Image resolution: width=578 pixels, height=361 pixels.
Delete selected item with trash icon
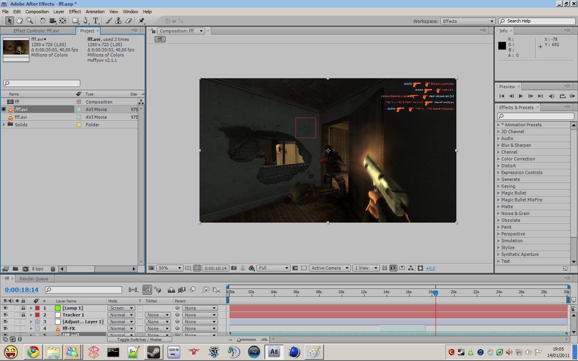pos(53,269)
